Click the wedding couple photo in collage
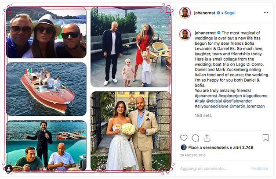 131,131
